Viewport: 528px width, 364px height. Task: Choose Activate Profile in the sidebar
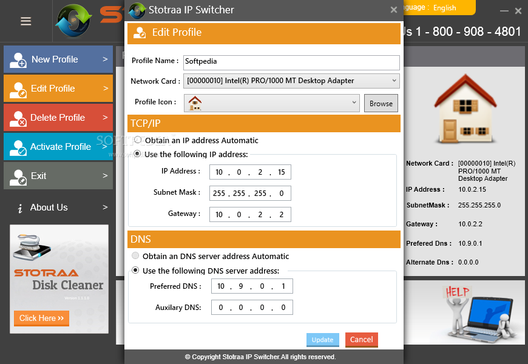[58, 146]
